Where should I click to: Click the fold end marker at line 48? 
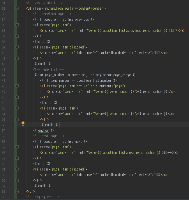click(x=17, y=97)
